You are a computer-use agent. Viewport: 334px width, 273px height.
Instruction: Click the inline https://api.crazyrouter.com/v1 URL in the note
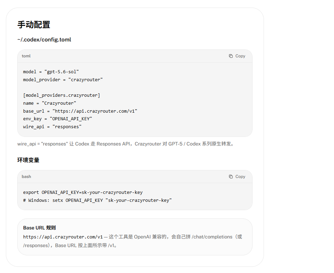click(63, 237)
